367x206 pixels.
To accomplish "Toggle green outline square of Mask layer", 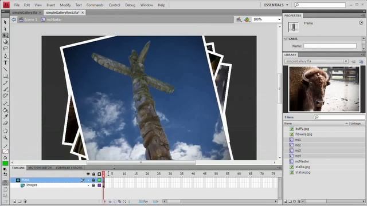I will tap(99, 180).
